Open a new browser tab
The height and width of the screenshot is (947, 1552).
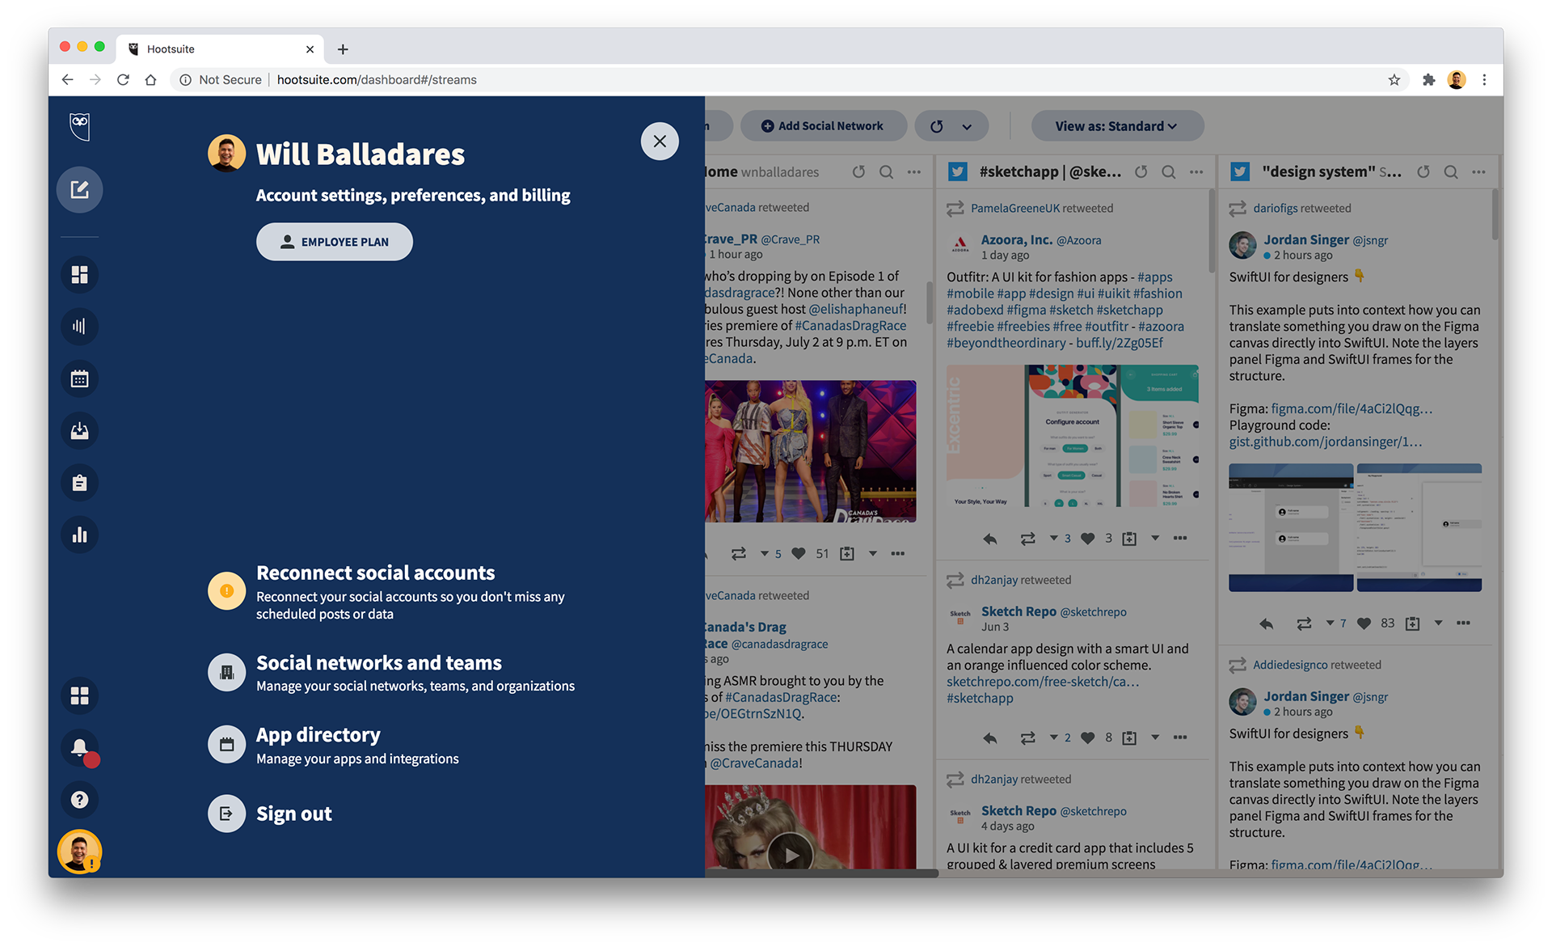[343, 49]
